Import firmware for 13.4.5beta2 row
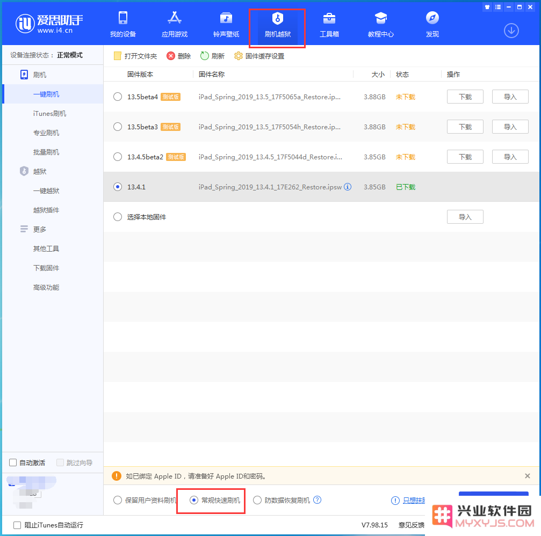The image size is (541, 536). point(510,157)
